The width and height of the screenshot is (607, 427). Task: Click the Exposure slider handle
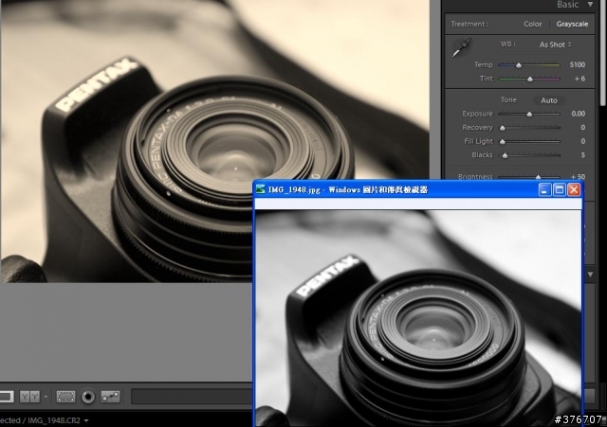coord(529,114)
